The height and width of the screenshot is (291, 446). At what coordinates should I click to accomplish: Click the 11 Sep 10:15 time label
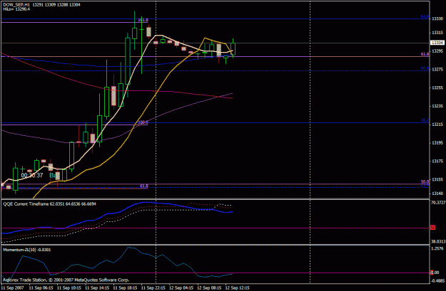(69, 288)
